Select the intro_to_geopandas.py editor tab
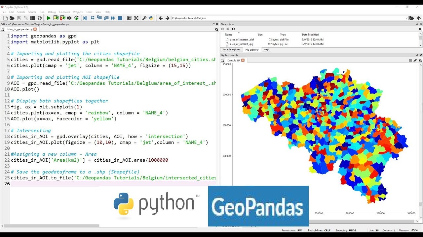The height and width of the screenshot is (237, 423). tap(20, 29)
